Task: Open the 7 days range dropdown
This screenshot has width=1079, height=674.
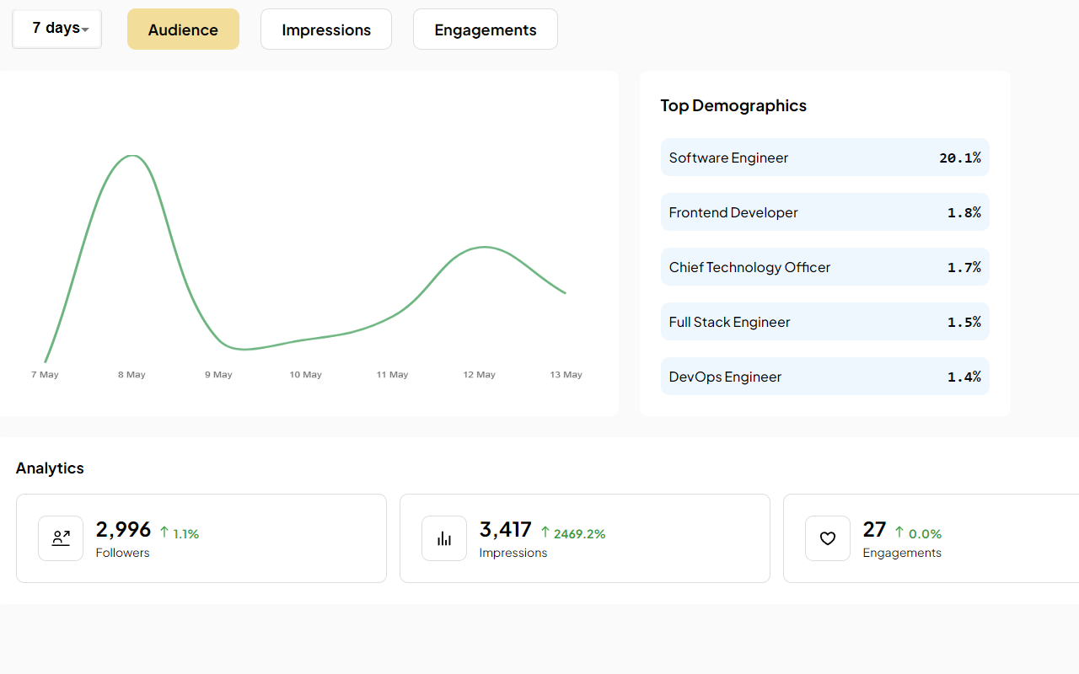Action: 57,29
